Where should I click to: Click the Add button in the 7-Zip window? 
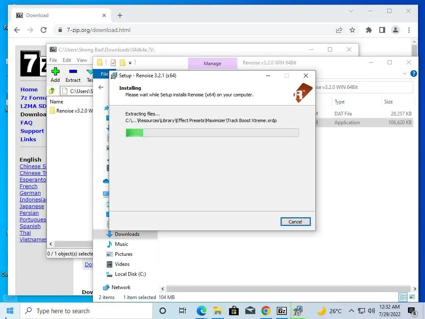coord(55,75)
